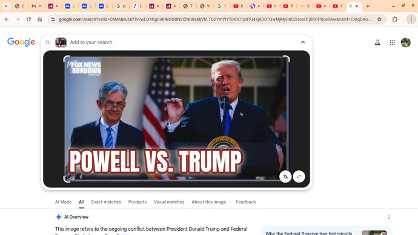Reload the current page
Image resolution: width=418 pixels, height=235 pixels.
click(x=29, y=19)
